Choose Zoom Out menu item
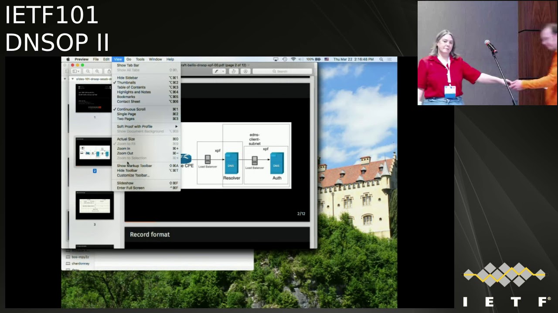Image resolution: width=558 pixels, height=313 pixels. coord(146,153)
